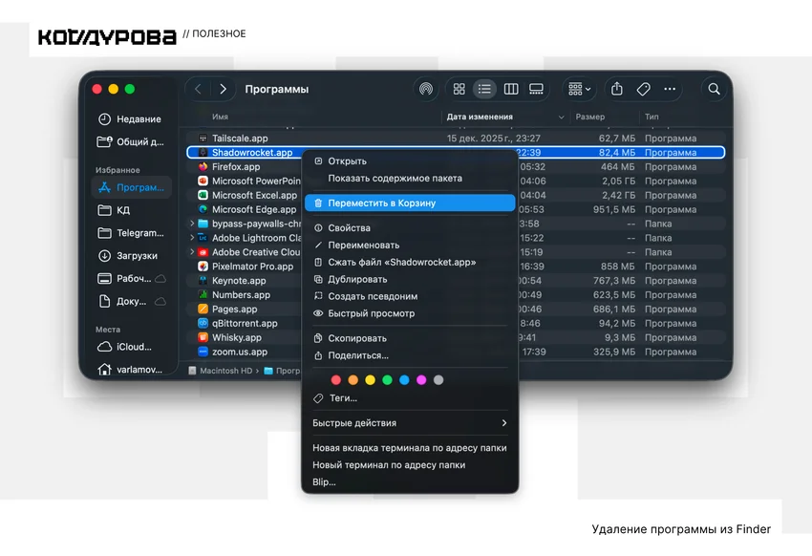Choose Показать содержимое пакета
The height and width of the screenshot is (556, 812).
coord(410,178)
